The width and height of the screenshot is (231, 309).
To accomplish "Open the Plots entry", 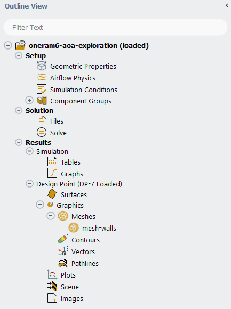I will click(x=68, y=275).
